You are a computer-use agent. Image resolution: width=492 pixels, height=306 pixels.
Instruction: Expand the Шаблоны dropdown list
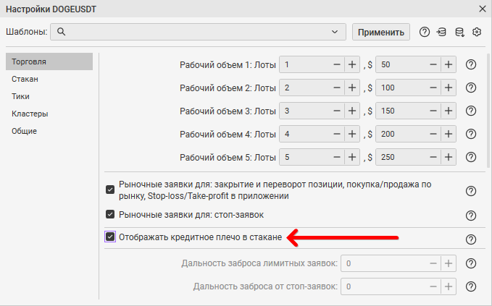(x=334, y=32)
